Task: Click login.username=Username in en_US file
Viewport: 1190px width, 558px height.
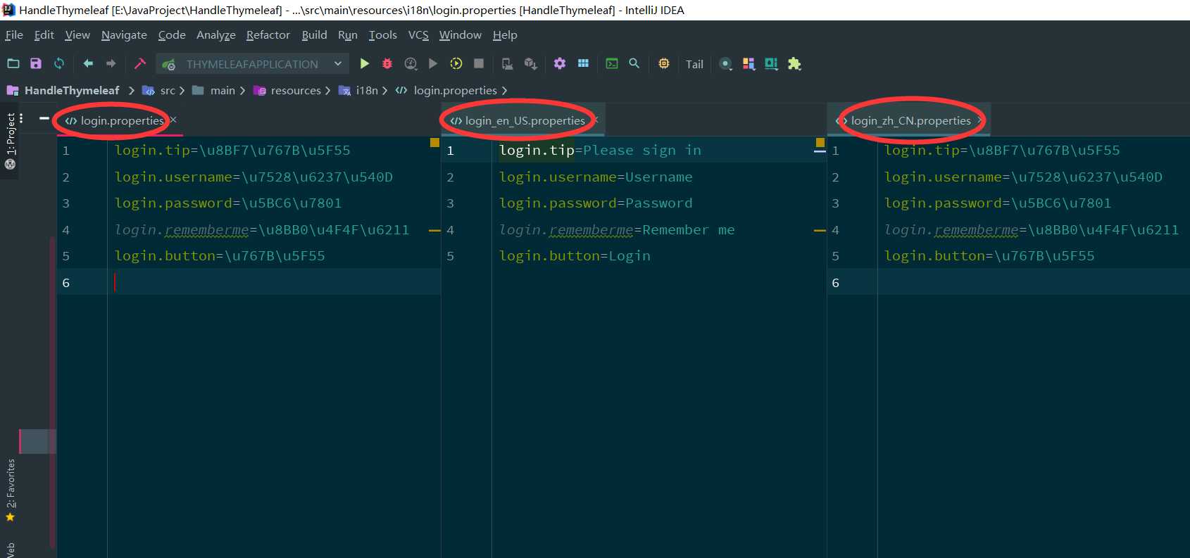Action: coord(596,177)
